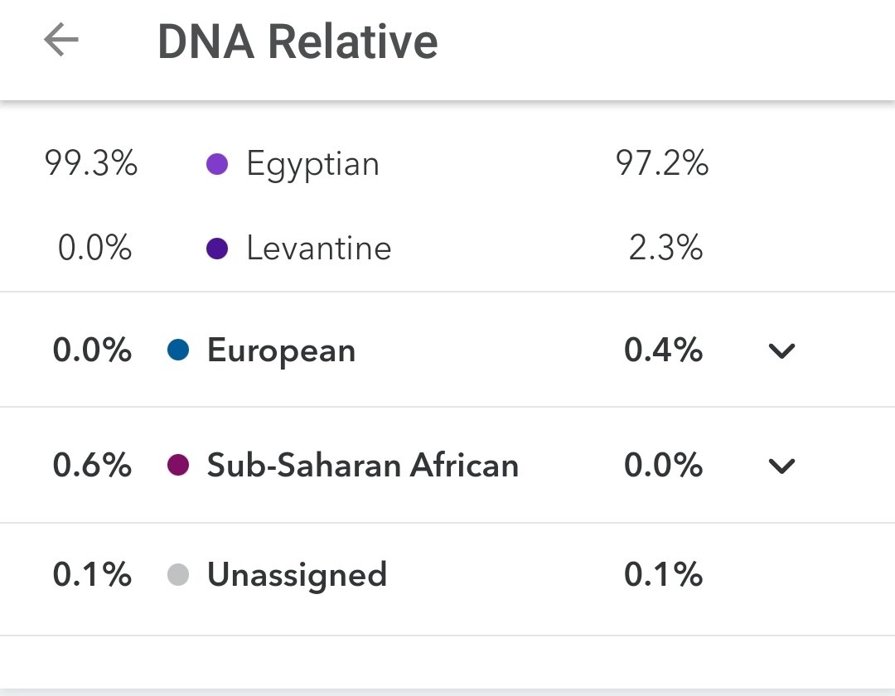Click the European blue color dot

(x=177, y=350)
